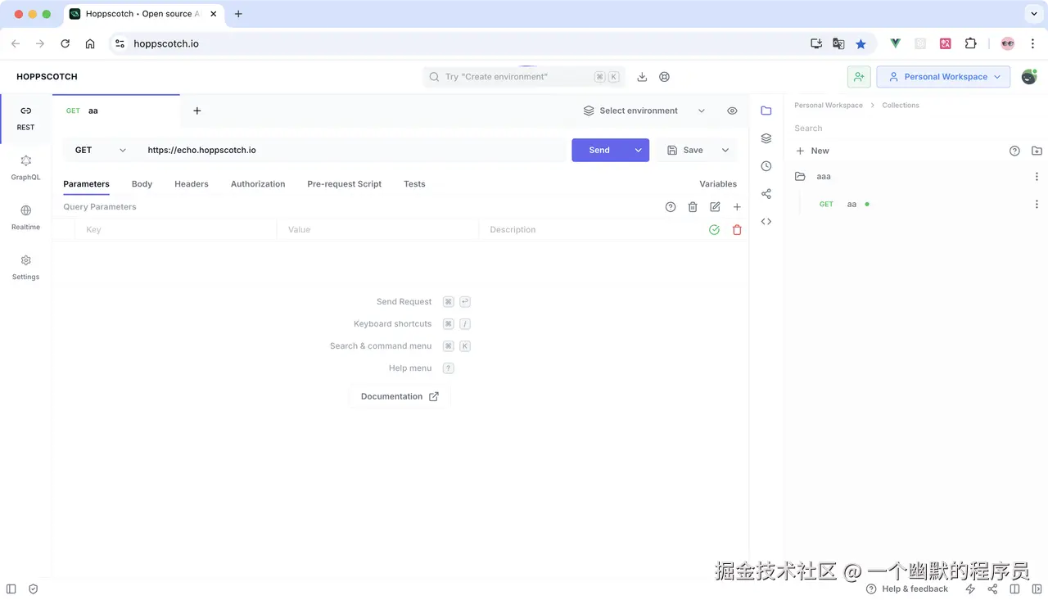Viewport: 1048px width, 600px height.
Task: Click Help & feedback in footer
Action: [x=907, y=589]
